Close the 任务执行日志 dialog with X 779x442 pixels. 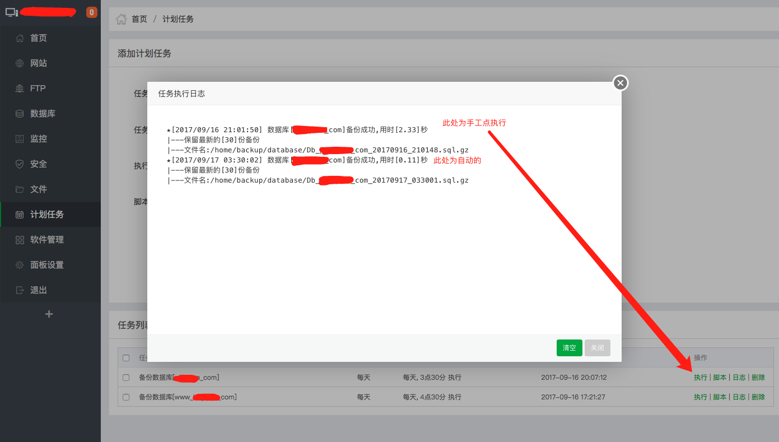click(x=620, y=83)
